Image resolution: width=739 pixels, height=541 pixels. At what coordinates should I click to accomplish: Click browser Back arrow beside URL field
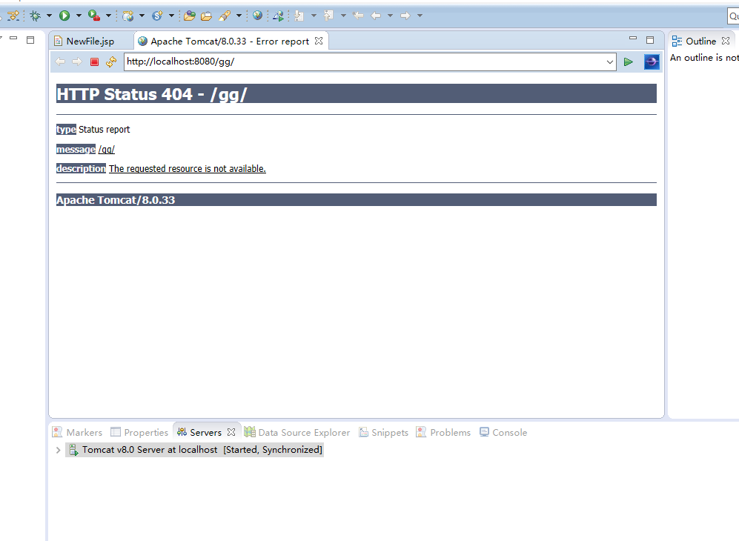tap(60, 62)
